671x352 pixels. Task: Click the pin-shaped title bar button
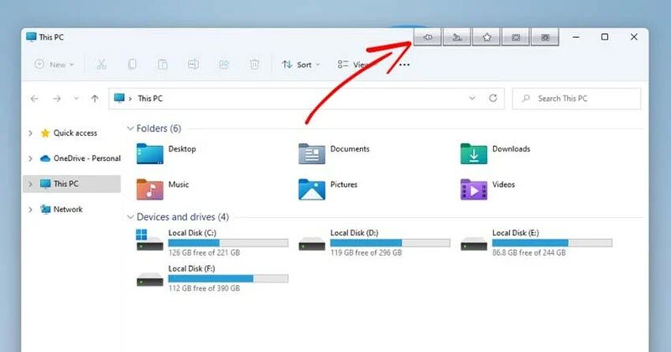pos(428,37)
